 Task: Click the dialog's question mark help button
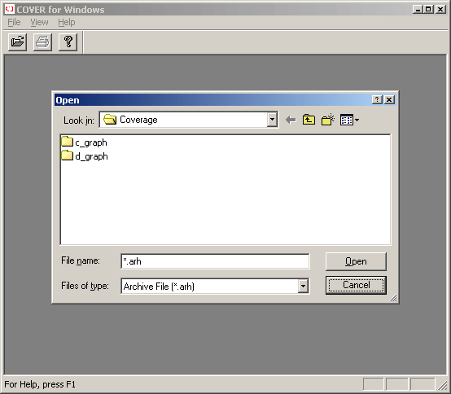(377, 100)
